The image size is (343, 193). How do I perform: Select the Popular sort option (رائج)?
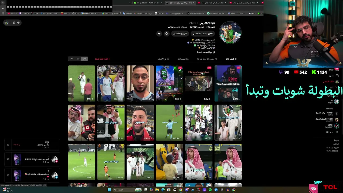pyautogui.click(x=78, y=59)
